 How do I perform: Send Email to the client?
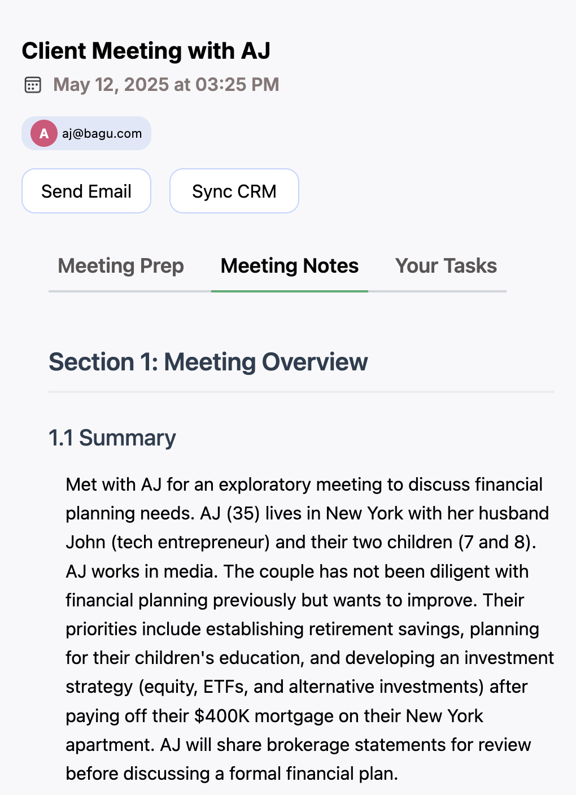coord(86,191)
